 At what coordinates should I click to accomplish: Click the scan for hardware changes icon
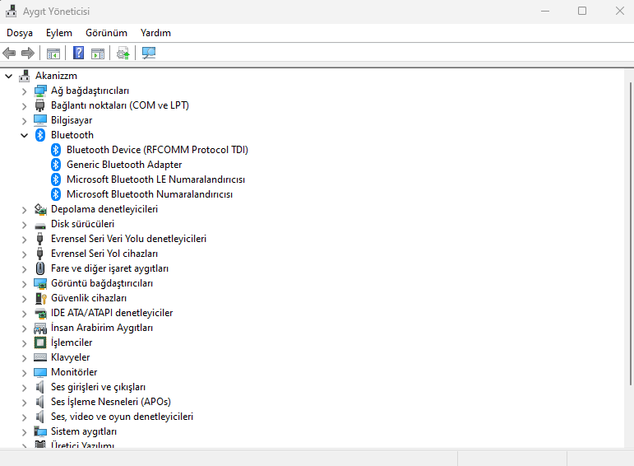point(148,53)
